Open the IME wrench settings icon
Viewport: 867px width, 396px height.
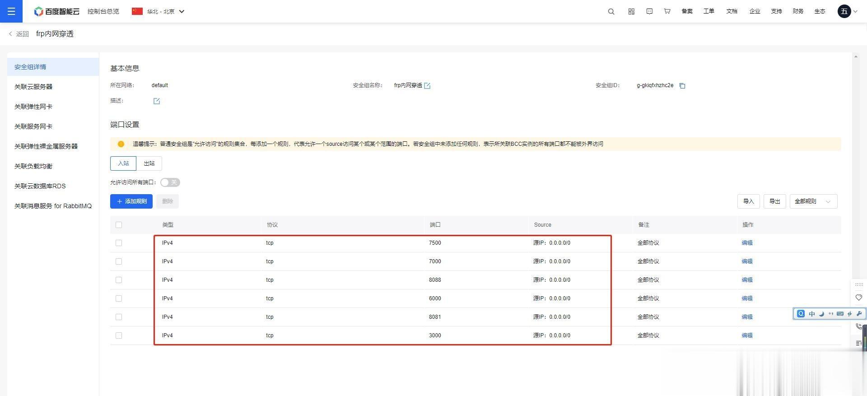click(859, 314)
